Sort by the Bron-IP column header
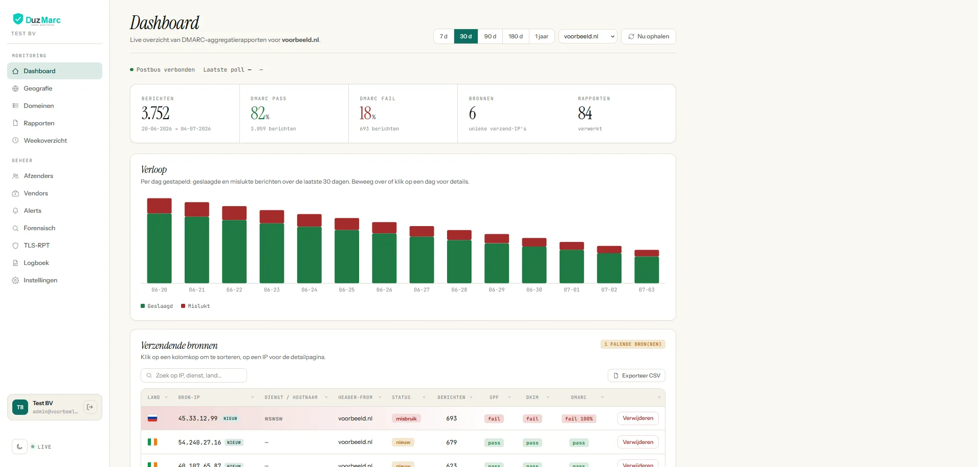The image size is (978, 467). pos(216,397)
